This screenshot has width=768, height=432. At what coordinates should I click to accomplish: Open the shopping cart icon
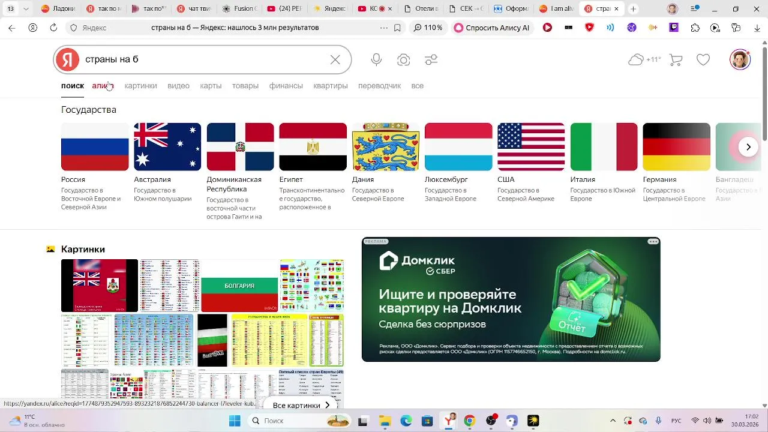point(676,59)
